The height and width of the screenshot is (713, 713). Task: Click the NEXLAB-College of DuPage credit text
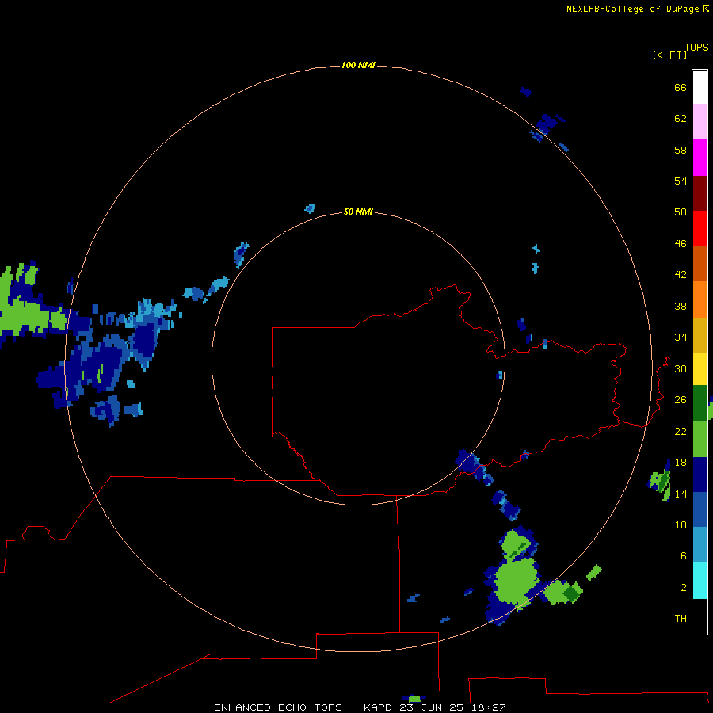click(632, 9)
